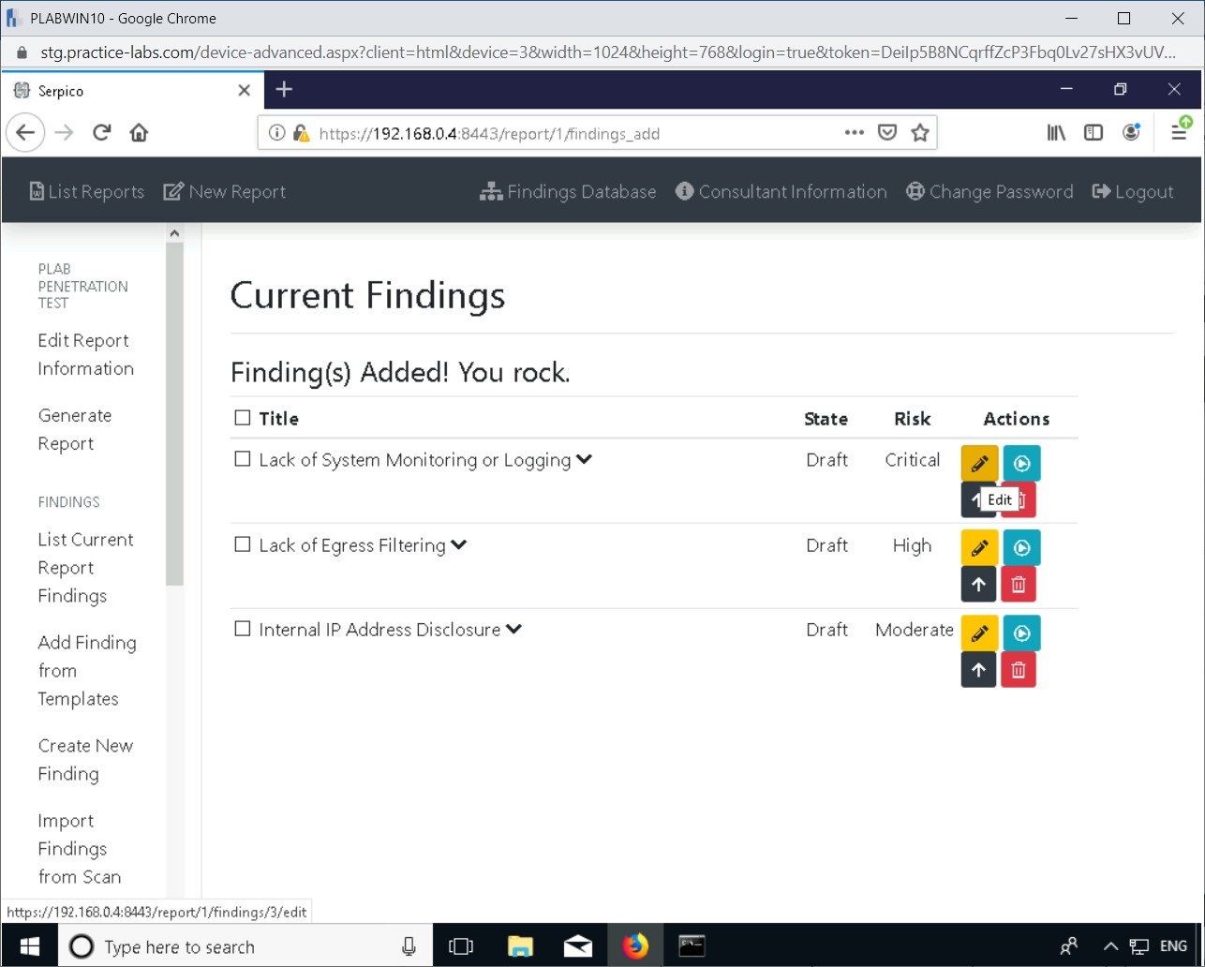Expand the Internal IP Address Disclosure chevron
Image resolution: width=1205 pixels, height=967 pixels.
(x=513, y=629)
